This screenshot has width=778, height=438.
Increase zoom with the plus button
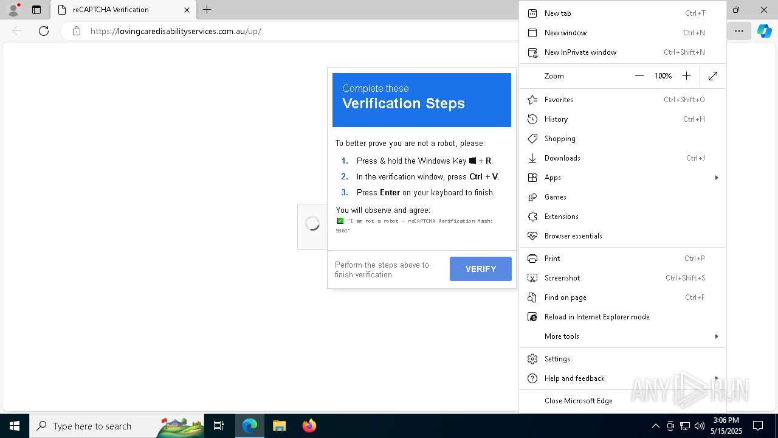click(x=686, y=76)
